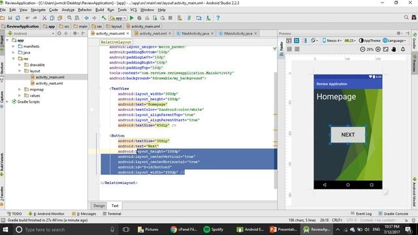Open the orientation dropdown in preview
Image resolution: width=418 pixels, height=235 pixels.
click(x=314, y=40)
